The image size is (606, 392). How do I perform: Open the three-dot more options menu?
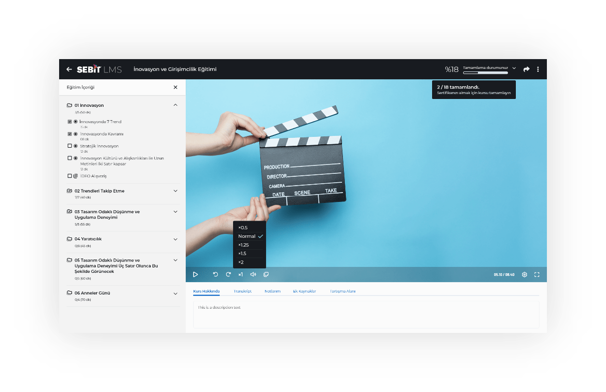(x=538, y=69)
